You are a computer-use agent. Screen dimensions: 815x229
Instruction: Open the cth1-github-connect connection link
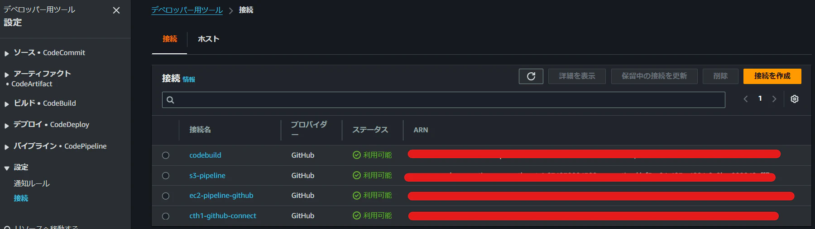[223, 216]
